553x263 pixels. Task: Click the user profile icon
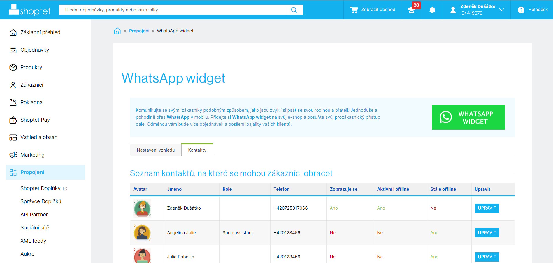point(453,10)
